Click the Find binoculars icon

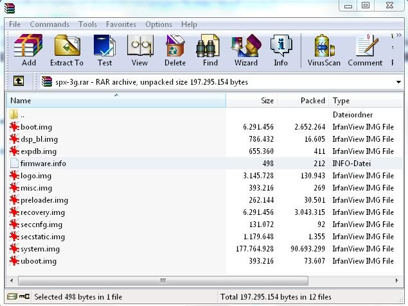click(208, 46)
